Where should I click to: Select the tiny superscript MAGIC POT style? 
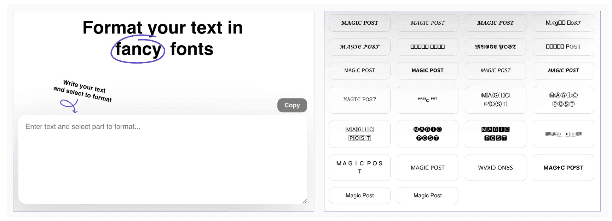point(427,100)
